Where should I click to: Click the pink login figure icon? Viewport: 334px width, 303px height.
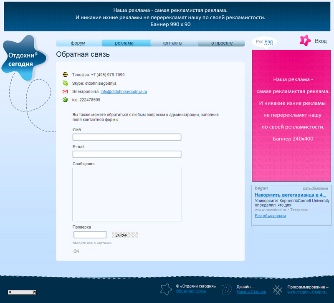(305, 41)
